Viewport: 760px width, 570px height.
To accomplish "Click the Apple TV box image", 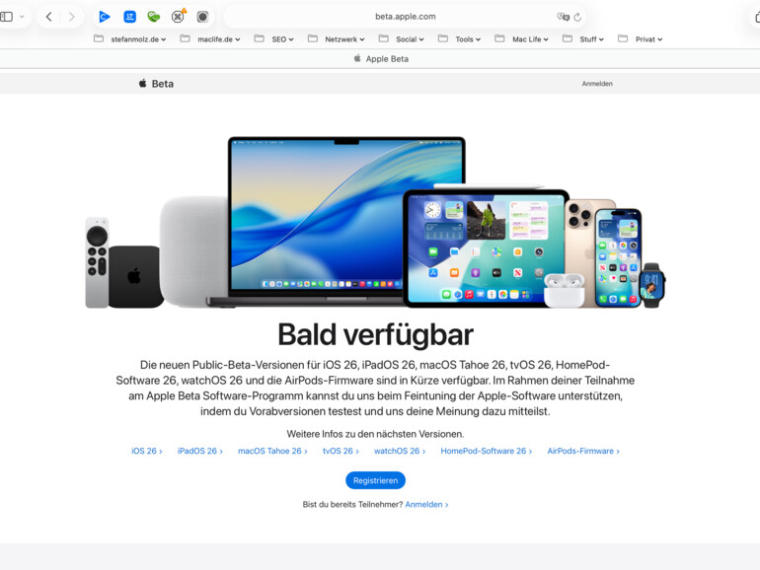I will point(135,276).
